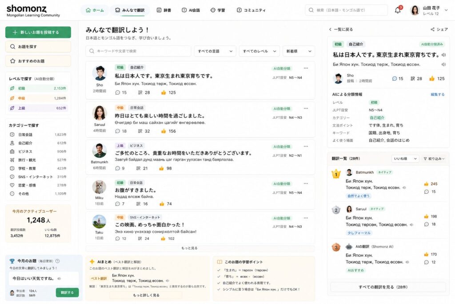Screen dimensions: 455x304
Task: Open the notification bell
Action: [x=398, y=10]
